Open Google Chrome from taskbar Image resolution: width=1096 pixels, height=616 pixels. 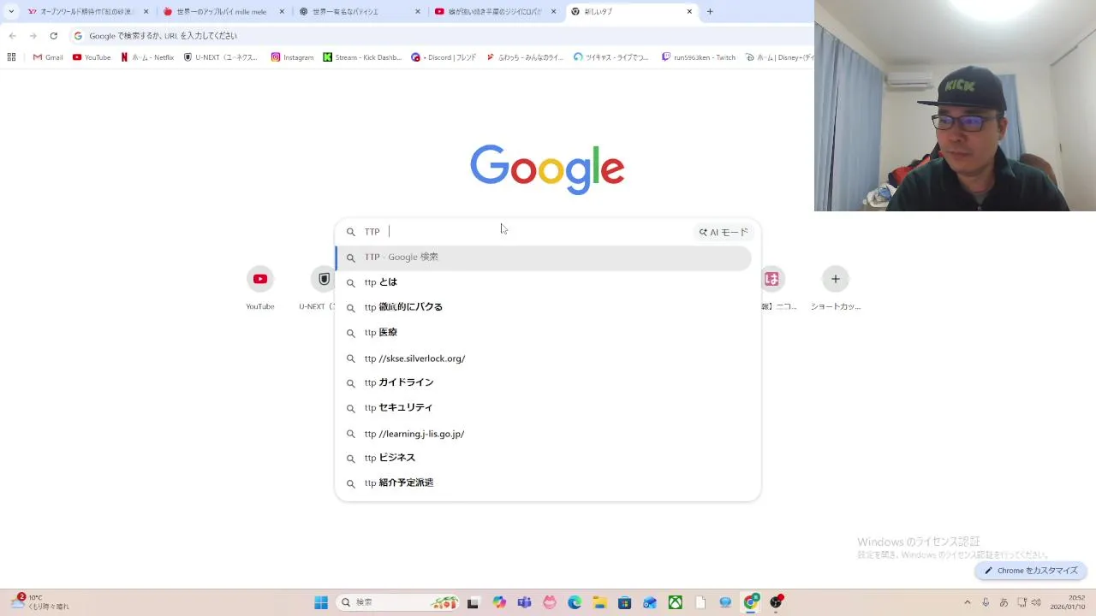click(x=751, y=602)
